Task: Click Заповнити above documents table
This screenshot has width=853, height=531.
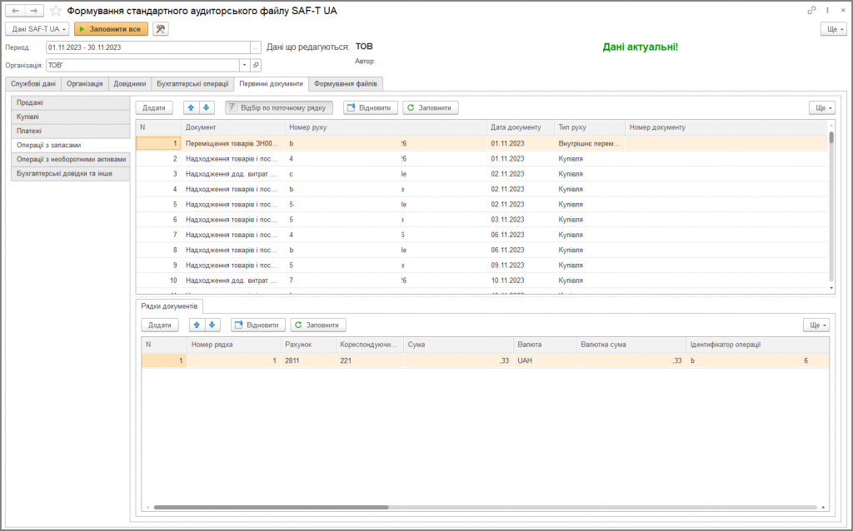Action: 431,107
